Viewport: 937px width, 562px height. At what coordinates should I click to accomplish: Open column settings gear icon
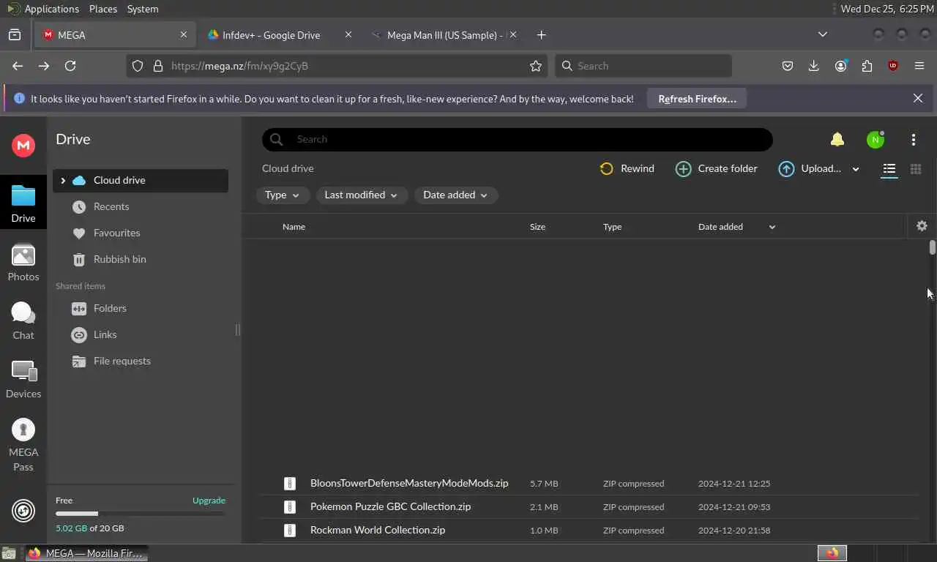pyautogui.click(x=922, y=226)
